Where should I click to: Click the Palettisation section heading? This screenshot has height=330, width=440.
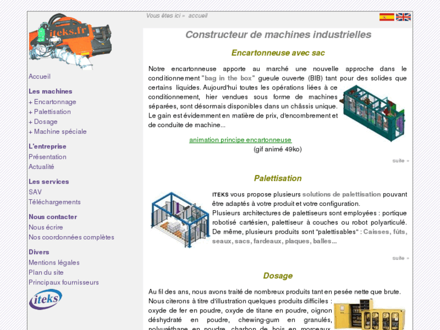[278, 179]
